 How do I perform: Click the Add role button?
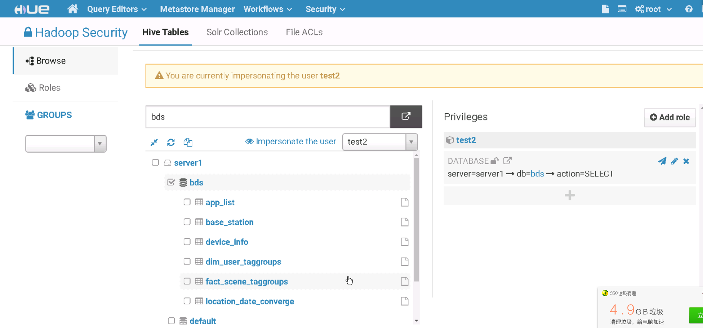(x=670, y=117)
